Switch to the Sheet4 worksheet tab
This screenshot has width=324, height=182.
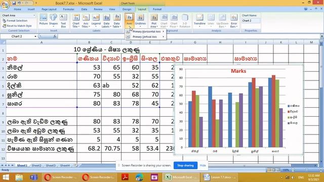click(65, 165)
